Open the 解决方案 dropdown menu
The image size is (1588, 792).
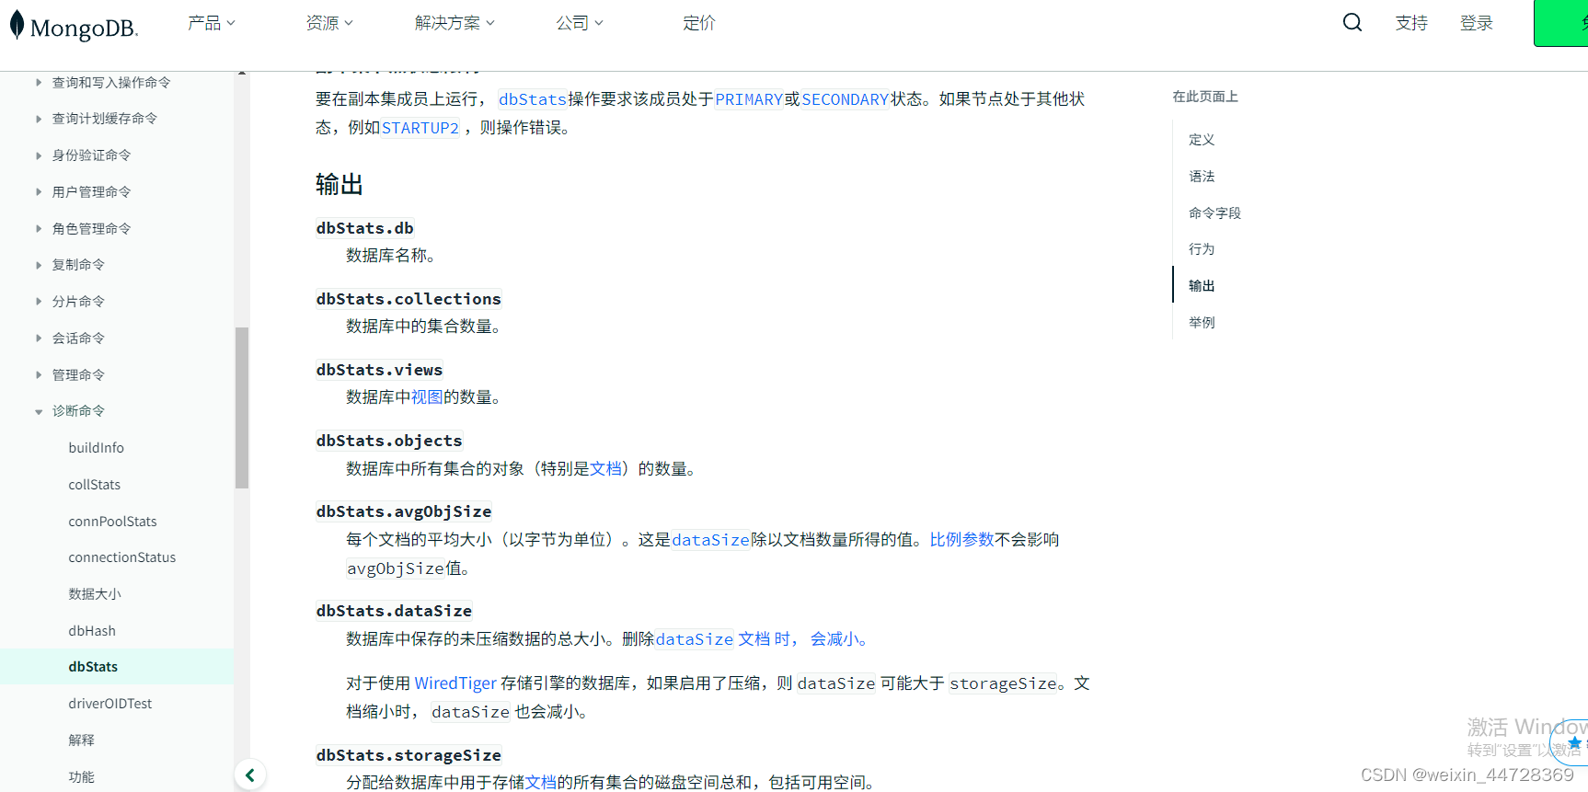point(455,23)
